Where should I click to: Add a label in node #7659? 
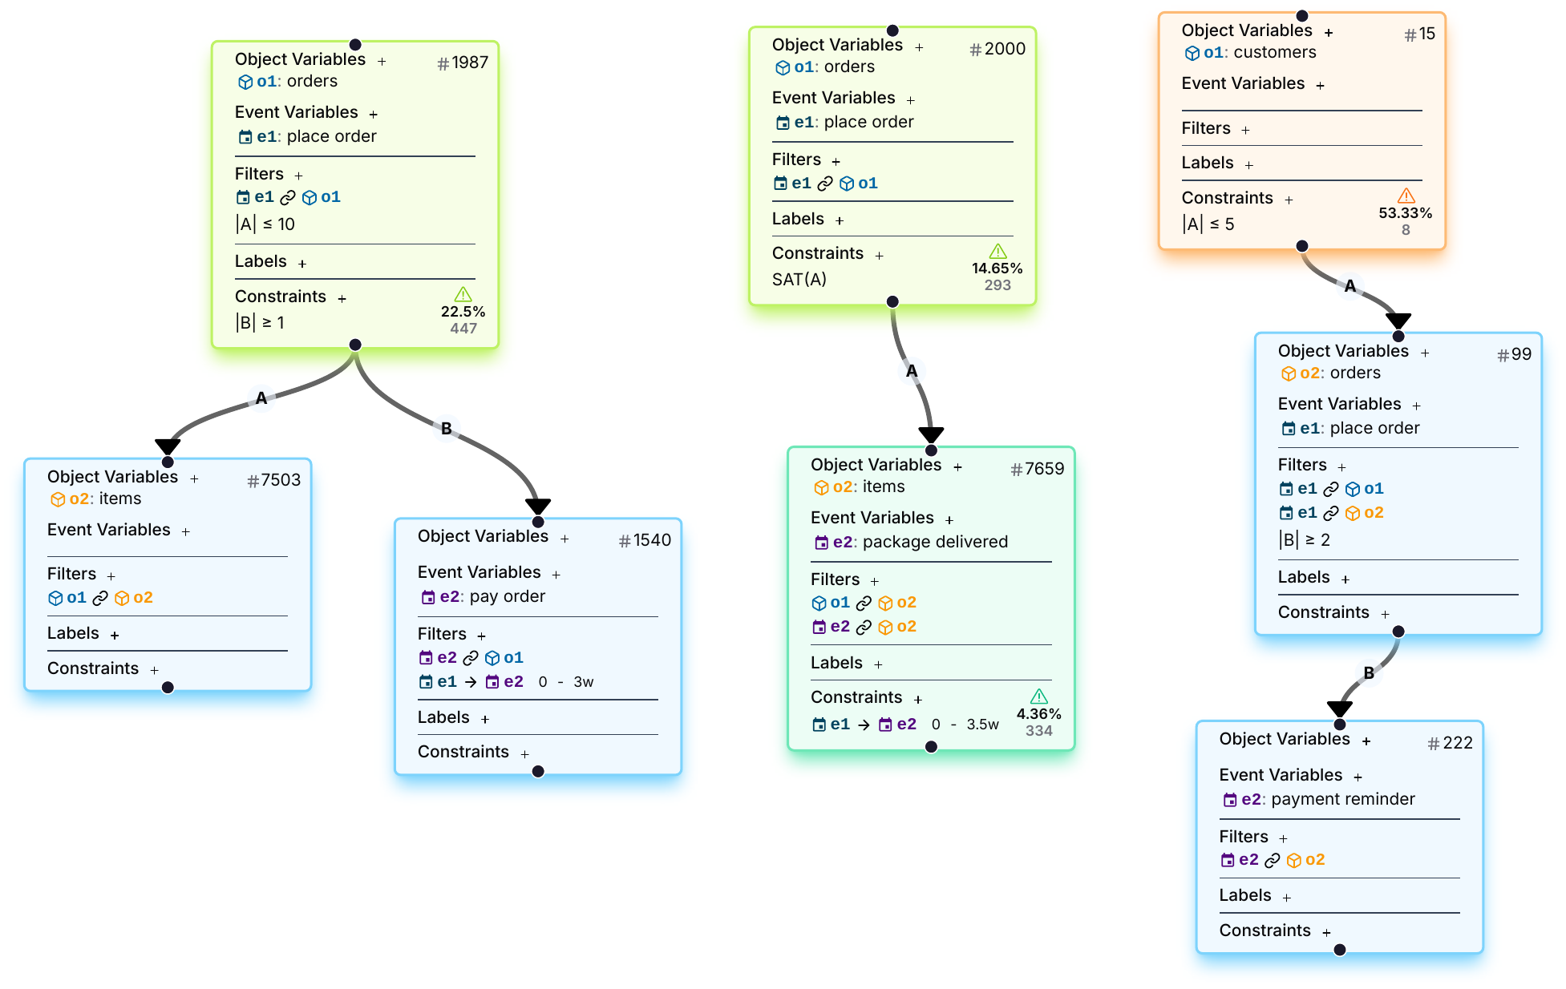coord(878,664)
